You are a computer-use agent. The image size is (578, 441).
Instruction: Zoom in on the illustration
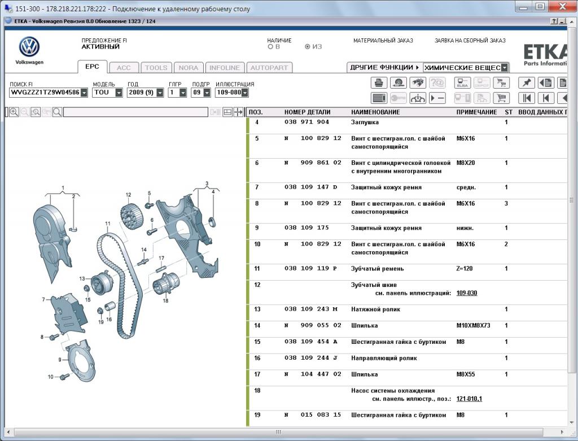14,112
